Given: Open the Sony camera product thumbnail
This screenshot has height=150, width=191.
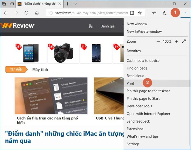Looking at the screenshot, I should tap(63, 53).
